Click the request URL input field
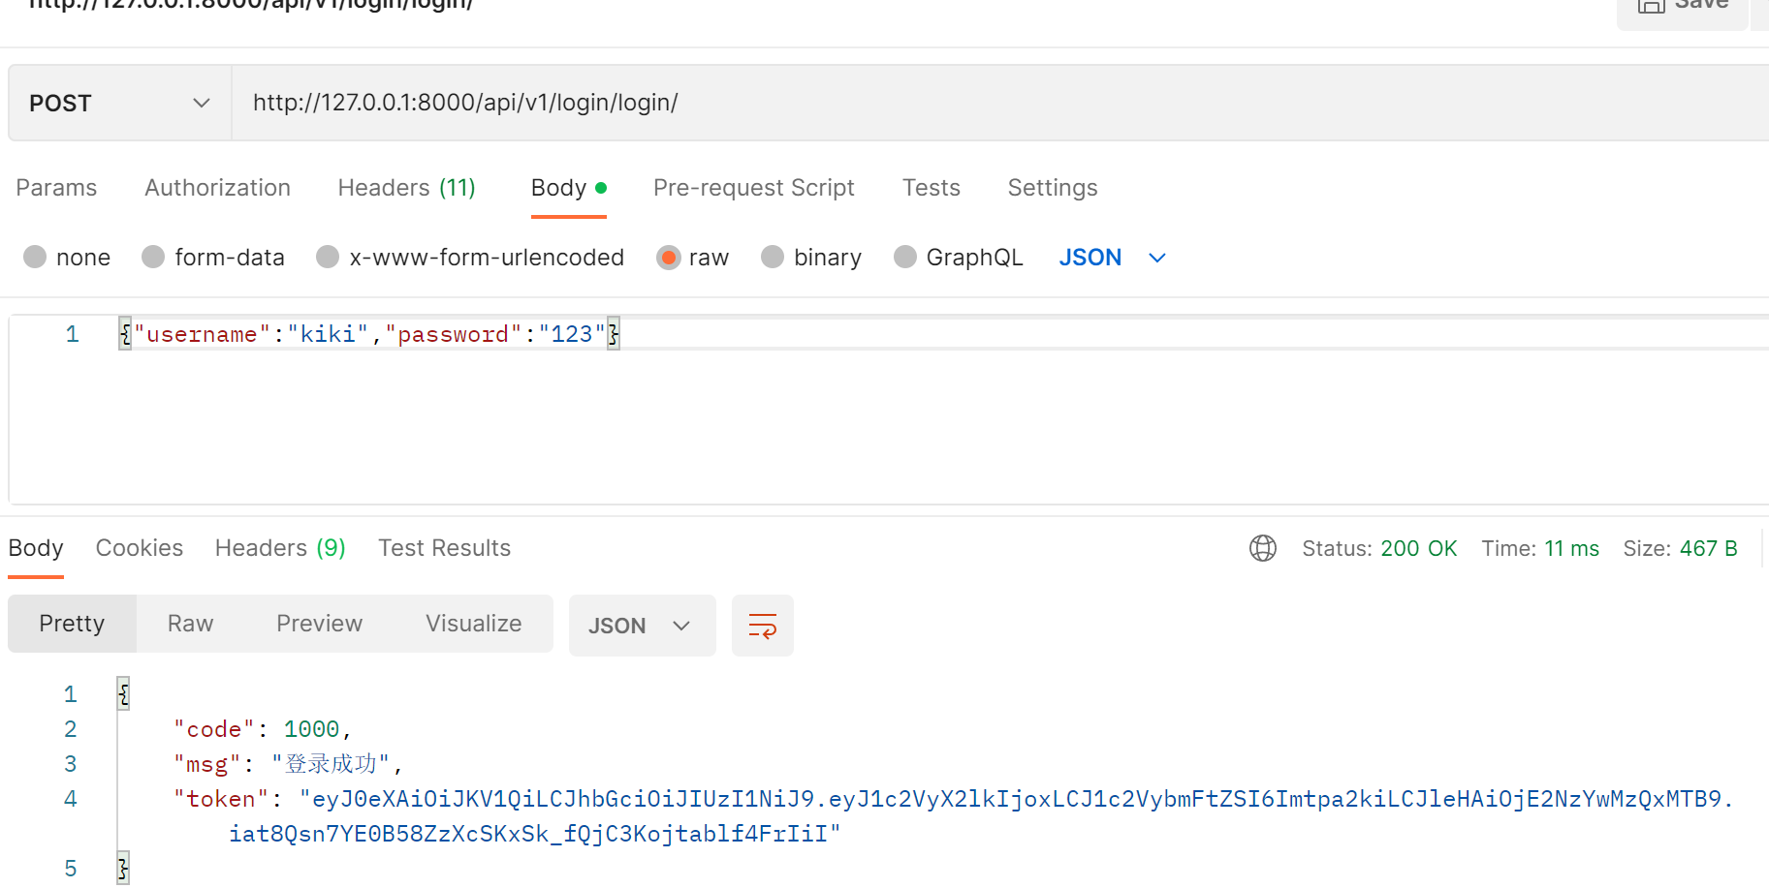This screenshot has height=888, width=1769. (1000, 103)
